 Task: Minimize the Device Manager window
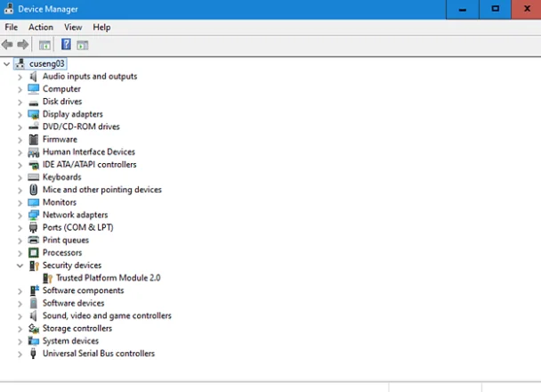point(463,9)
